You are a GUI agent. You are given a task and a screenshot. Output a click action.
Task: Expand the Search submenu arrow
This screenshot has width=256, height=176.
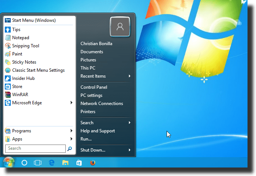[x=130, y=122]
